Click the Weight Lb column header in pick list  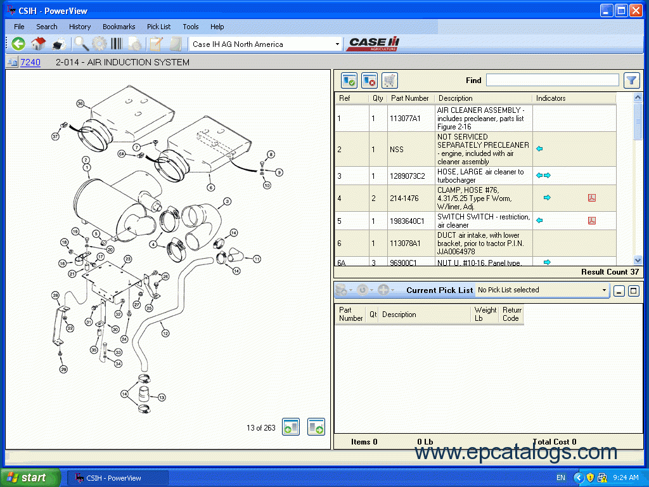485,315
